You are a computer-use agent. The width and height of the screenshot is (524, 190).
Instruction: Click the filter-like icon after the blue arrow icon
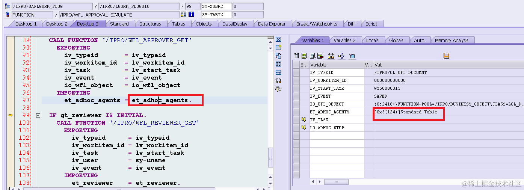coord(352,56)
